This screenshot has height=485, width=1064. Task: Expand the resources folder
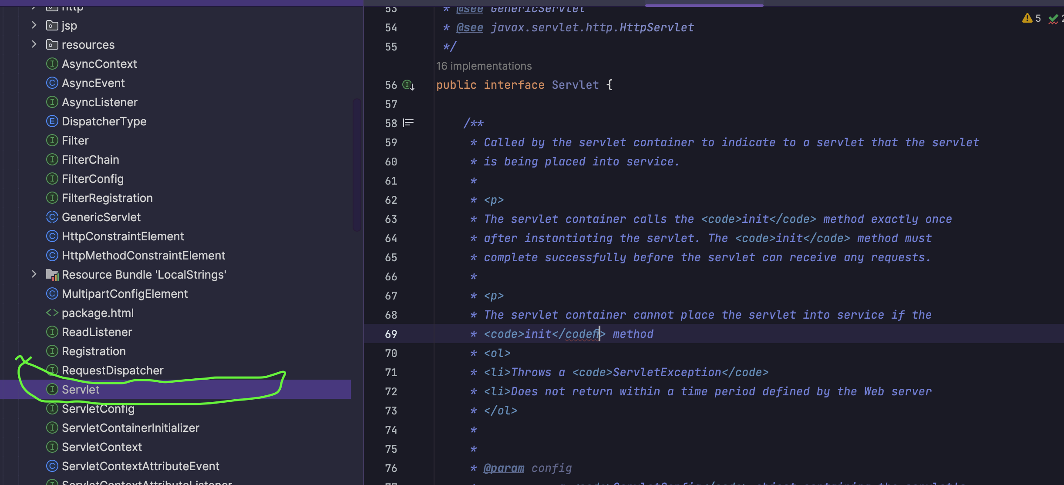pos(34,44)
